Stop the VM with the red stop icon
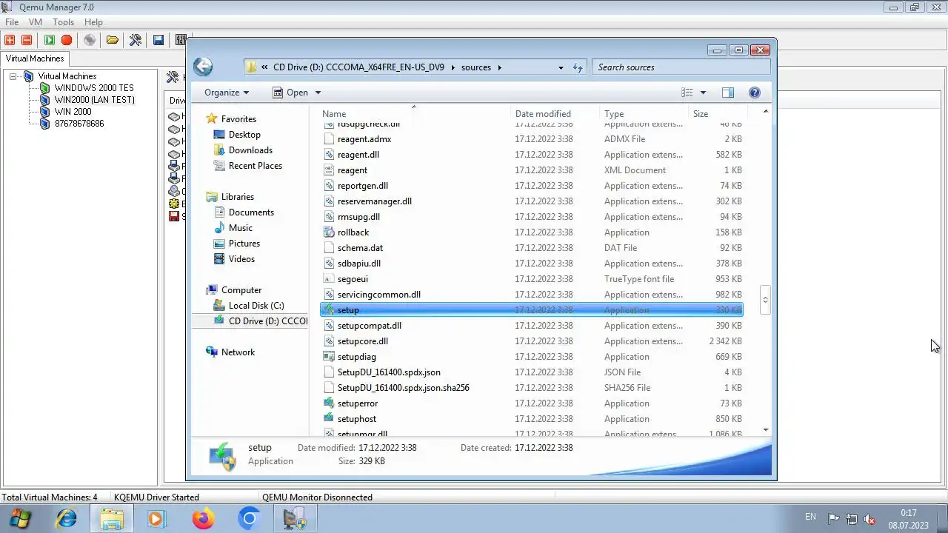 coord(66,40)
